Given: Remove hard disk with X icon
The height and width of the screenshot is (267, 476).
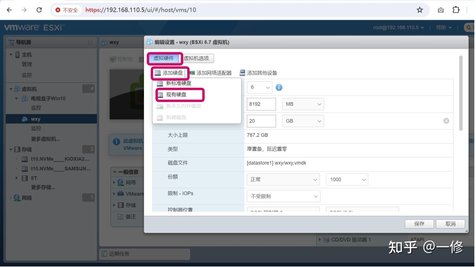Looking at the screenshot, I should tap(446, 121).
